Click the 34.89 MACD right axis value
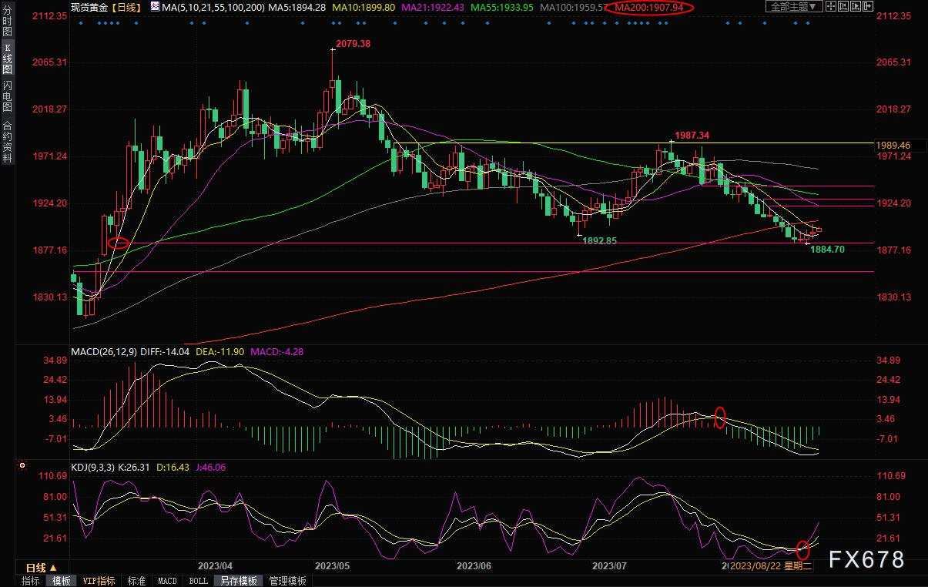The image size is (928, 587). [x=889, y=361]
